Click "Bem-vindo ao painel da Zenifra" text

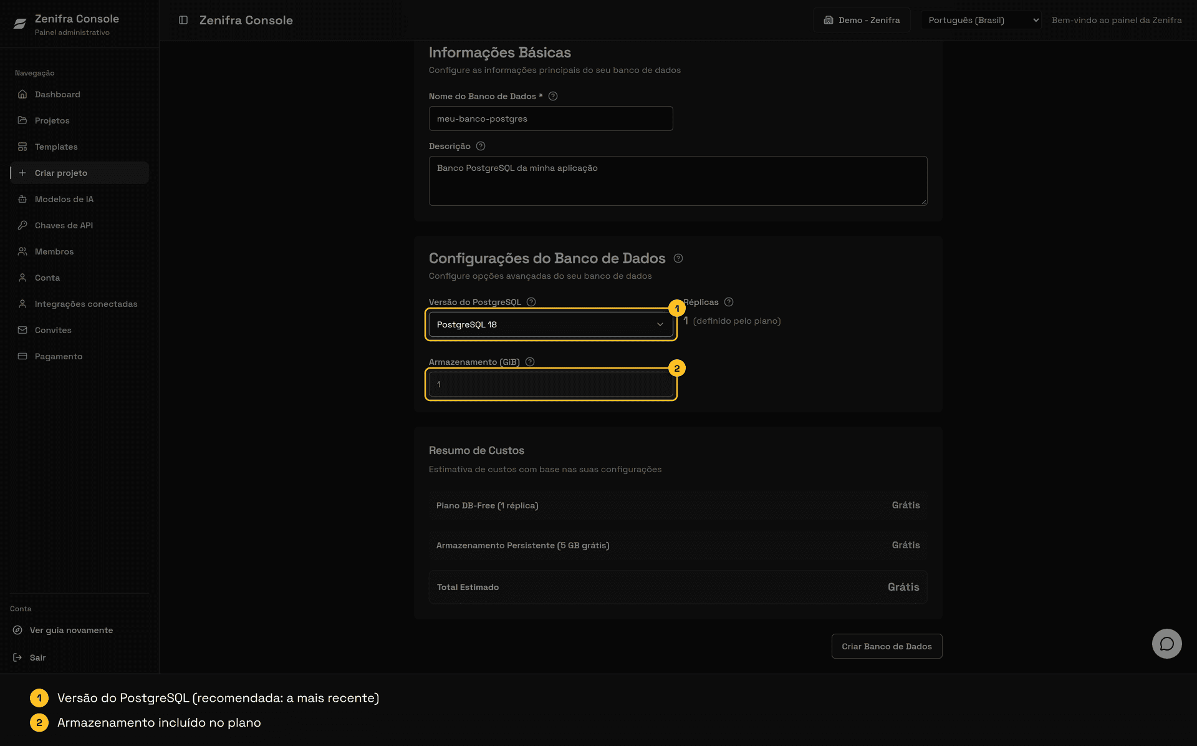click(1117, 20)
